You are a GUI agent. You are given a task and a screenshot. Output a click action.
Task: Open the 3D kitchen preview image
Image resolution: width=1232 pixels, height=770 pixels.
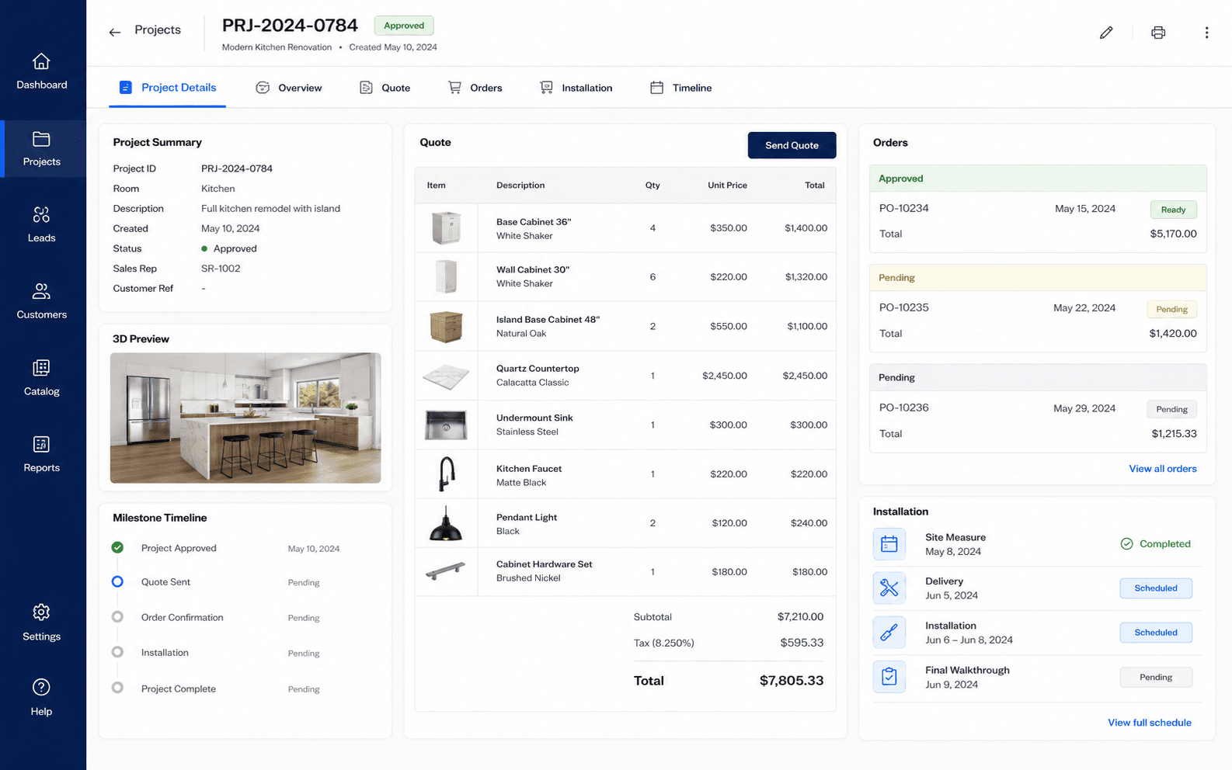tap(245, 418)
